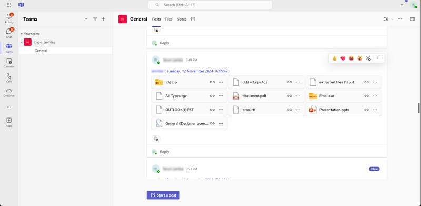Add a tab with the plus icon
The width and height of the screenshot is (421, 206).
click(193, 19)
